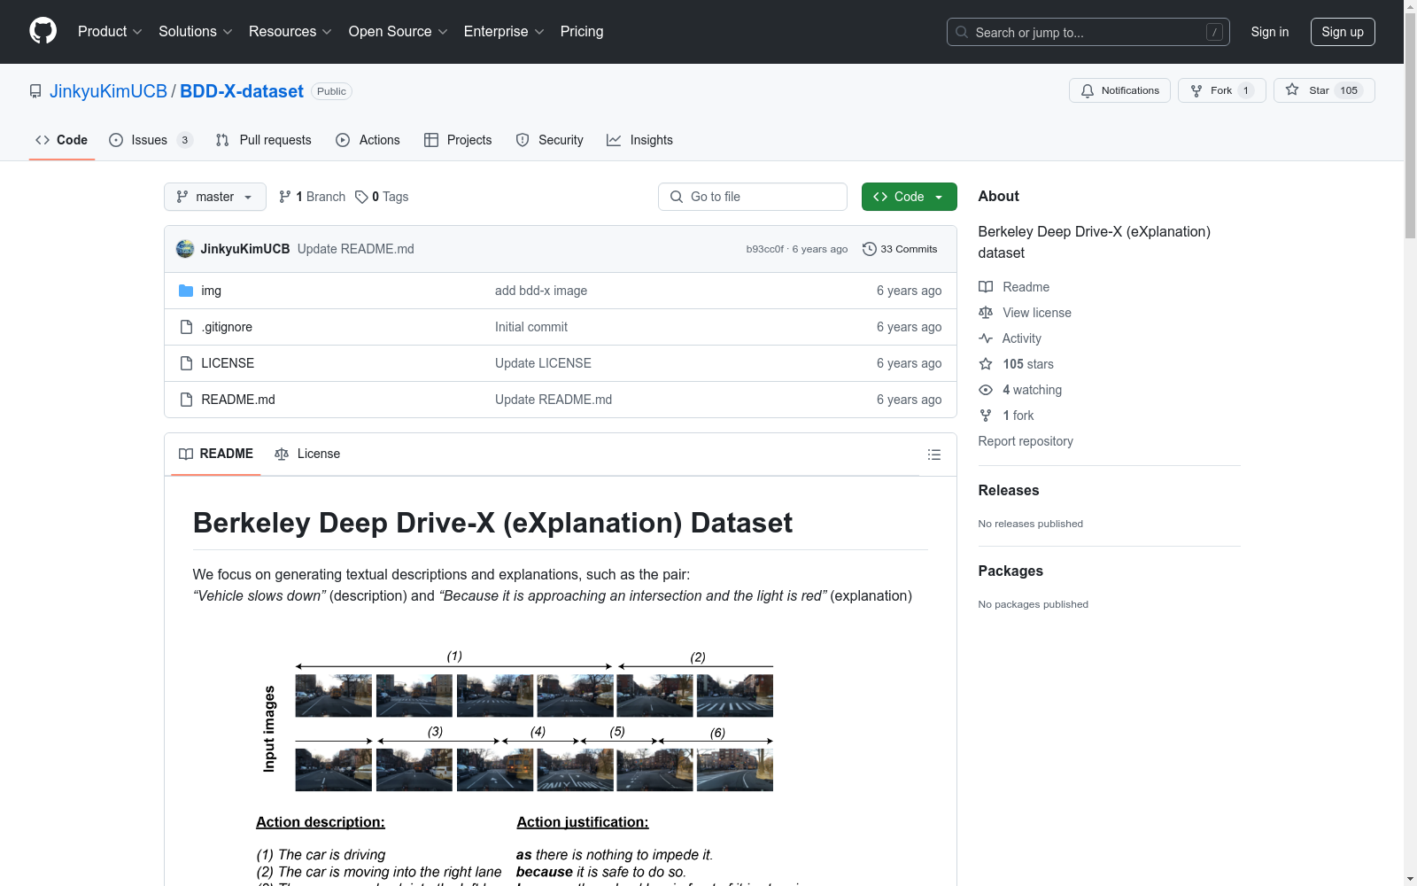Image resolution: width=1417 pixels, height=886 pixels.
Task: Click the star count badge 105
Action: [x=1349, y=90]
